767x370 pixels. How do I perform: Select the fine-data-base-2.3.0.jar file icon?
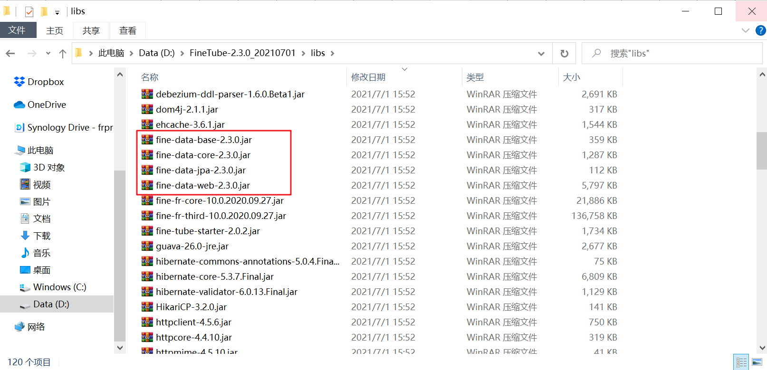[x=147, y=140]
